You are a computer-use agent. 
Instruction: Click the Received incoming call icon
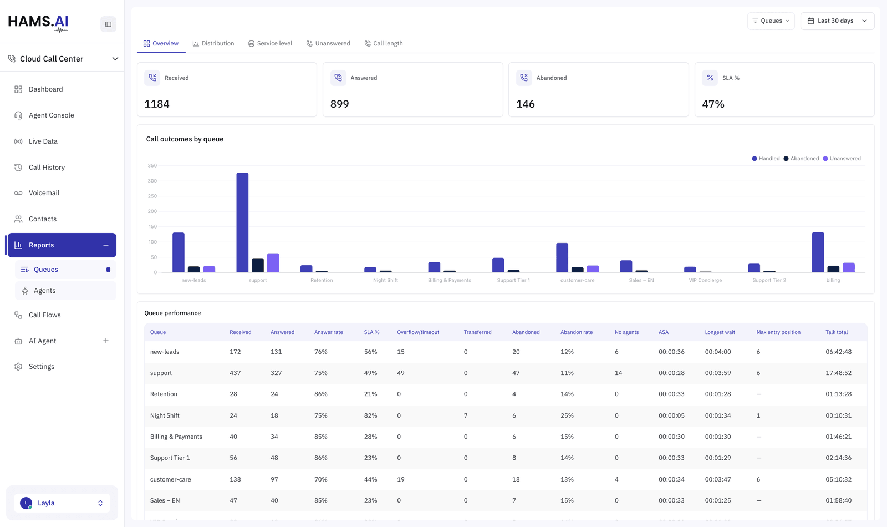coord(152,78)
